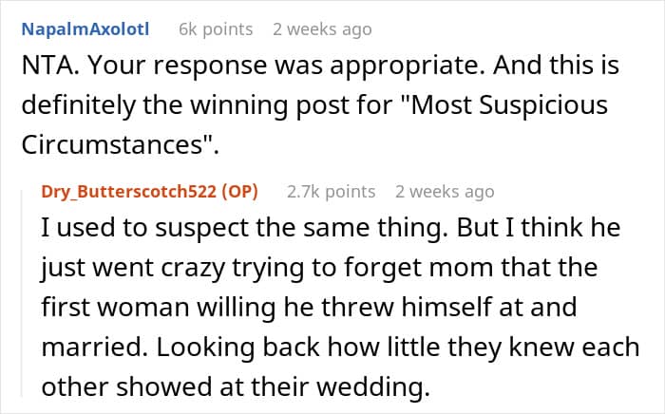
Task: Click the line 'other showed at their wedding.'
Action: (x=236, y=386)
